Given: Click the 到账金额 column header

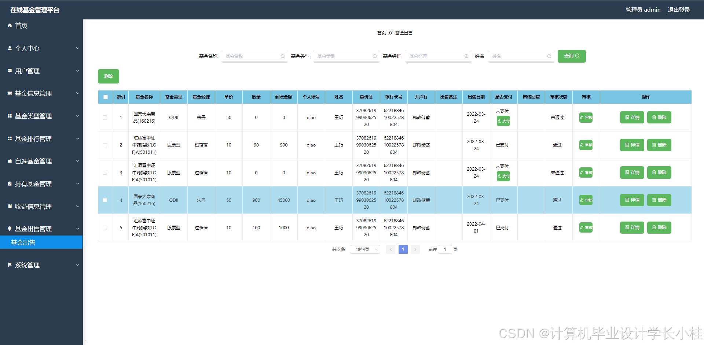Looking at the screenshot, I should coord(284,97).
